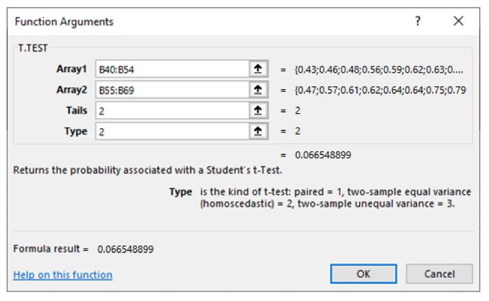The image size is (489, 301).
Task: Click the question mark help icon
Action: [417, 21]
